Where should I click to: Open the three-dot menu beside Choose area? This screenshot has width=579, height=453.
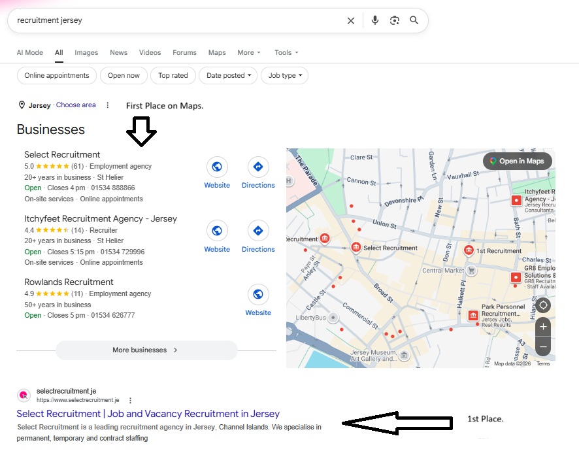pos(107,105)
